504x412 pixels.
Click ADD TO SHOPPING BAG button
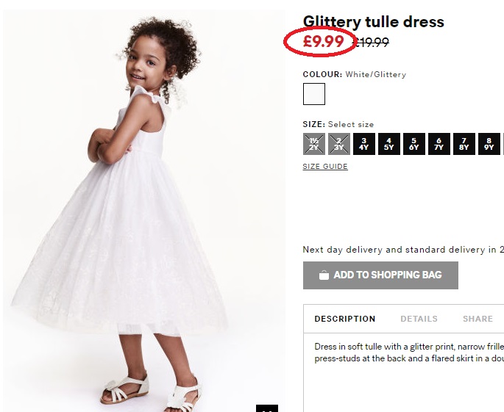(380, 275)
